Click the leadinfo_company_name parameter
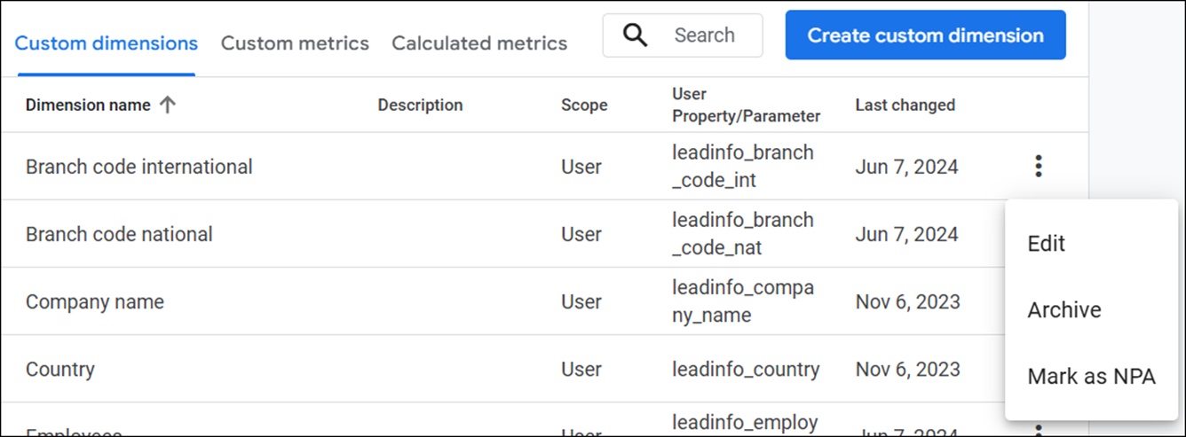This screenshot has width=1186, height=437. [x=742, y=301]
